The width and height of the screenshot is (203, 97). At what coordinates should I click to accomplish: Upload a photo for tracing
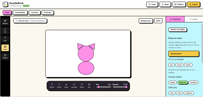(x=184, y=53)
